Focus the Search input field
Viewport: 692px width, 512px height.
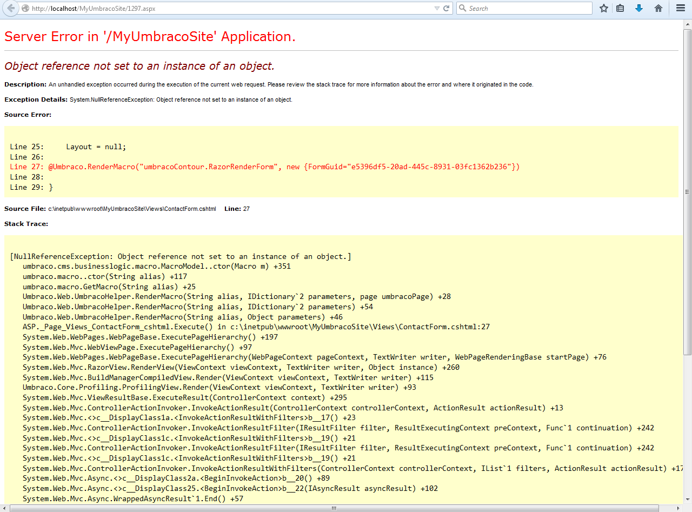click(x=524, y=9)
